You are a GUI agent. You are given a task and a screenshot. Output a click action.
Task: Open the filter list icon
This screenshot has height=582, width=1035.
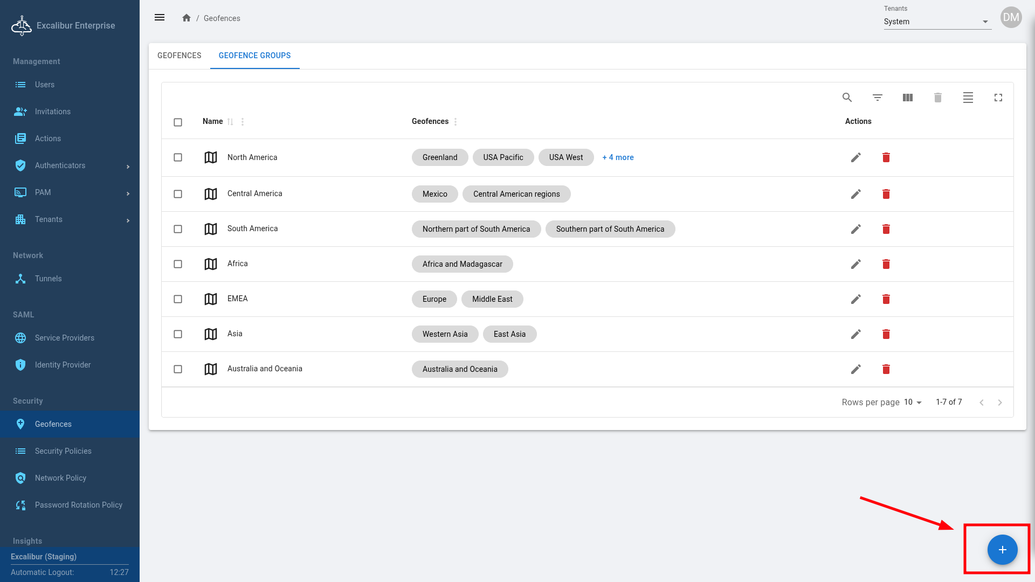(x=877, y=98)
